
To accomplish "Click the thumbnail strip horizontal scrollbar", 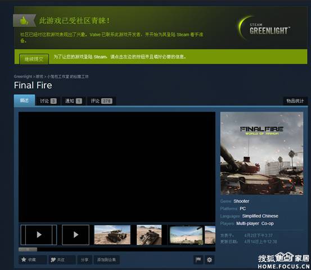I will pos(117,249).
